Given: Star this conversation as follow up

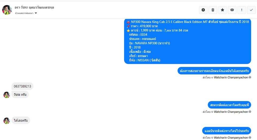Looking at the screenshot, I should (x=223, y=10).
